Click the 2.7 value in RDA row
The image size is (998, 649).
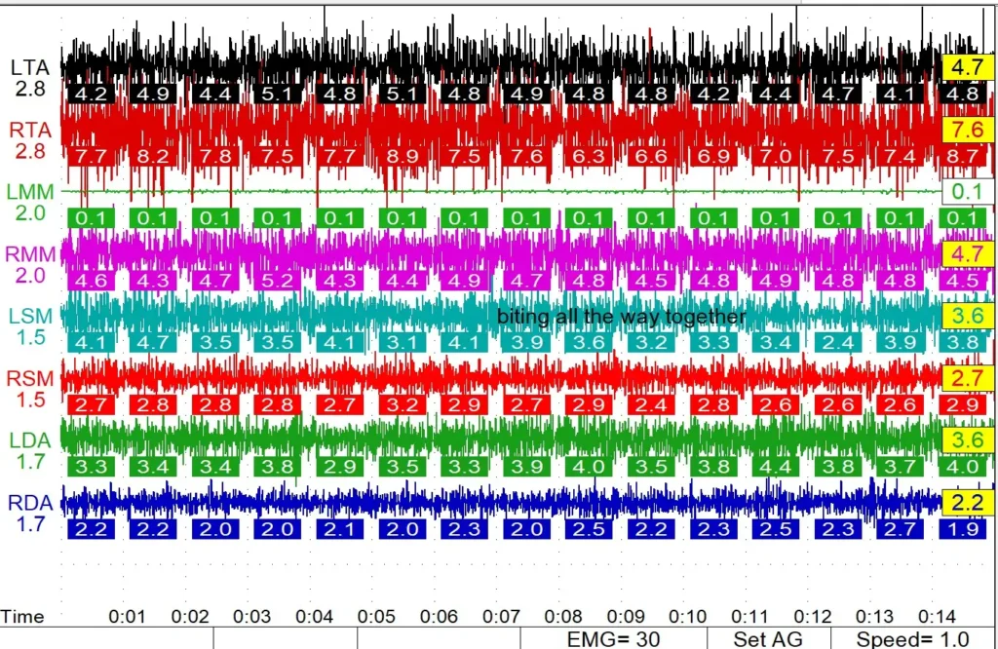point(900,529)
